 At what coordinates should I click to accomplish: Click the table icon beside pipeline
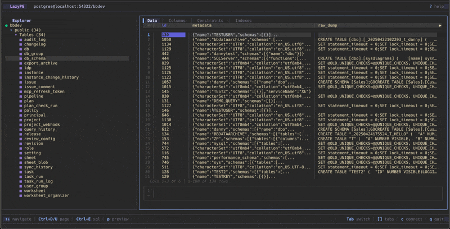(x=21, y=96)
